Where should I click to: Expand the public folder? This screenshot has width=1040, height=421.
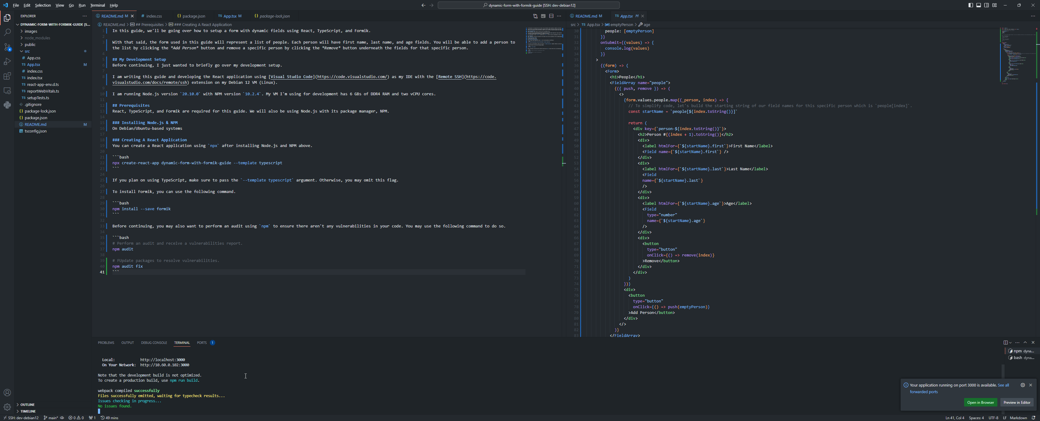[53, 44]
